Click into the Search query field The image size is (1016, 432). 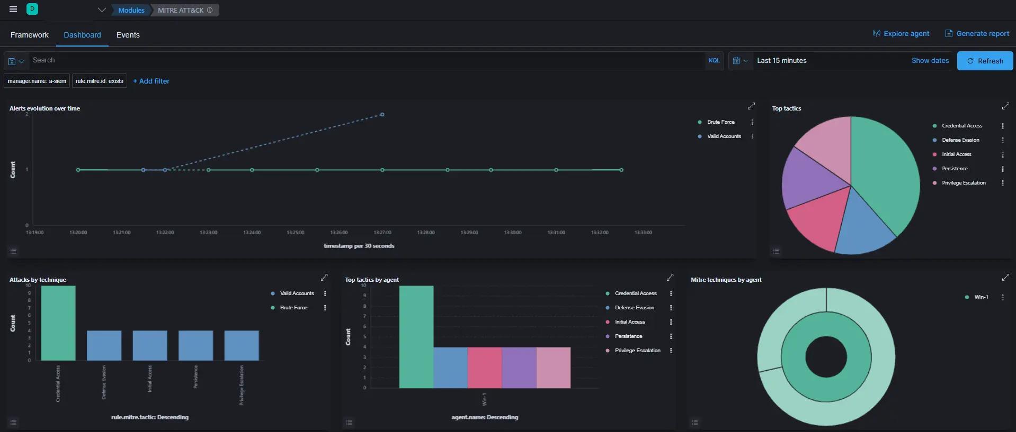tap(366, 61)
